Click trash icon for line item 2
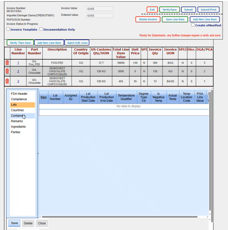Viewport: 228px width, 230px height. pos(7,71)
